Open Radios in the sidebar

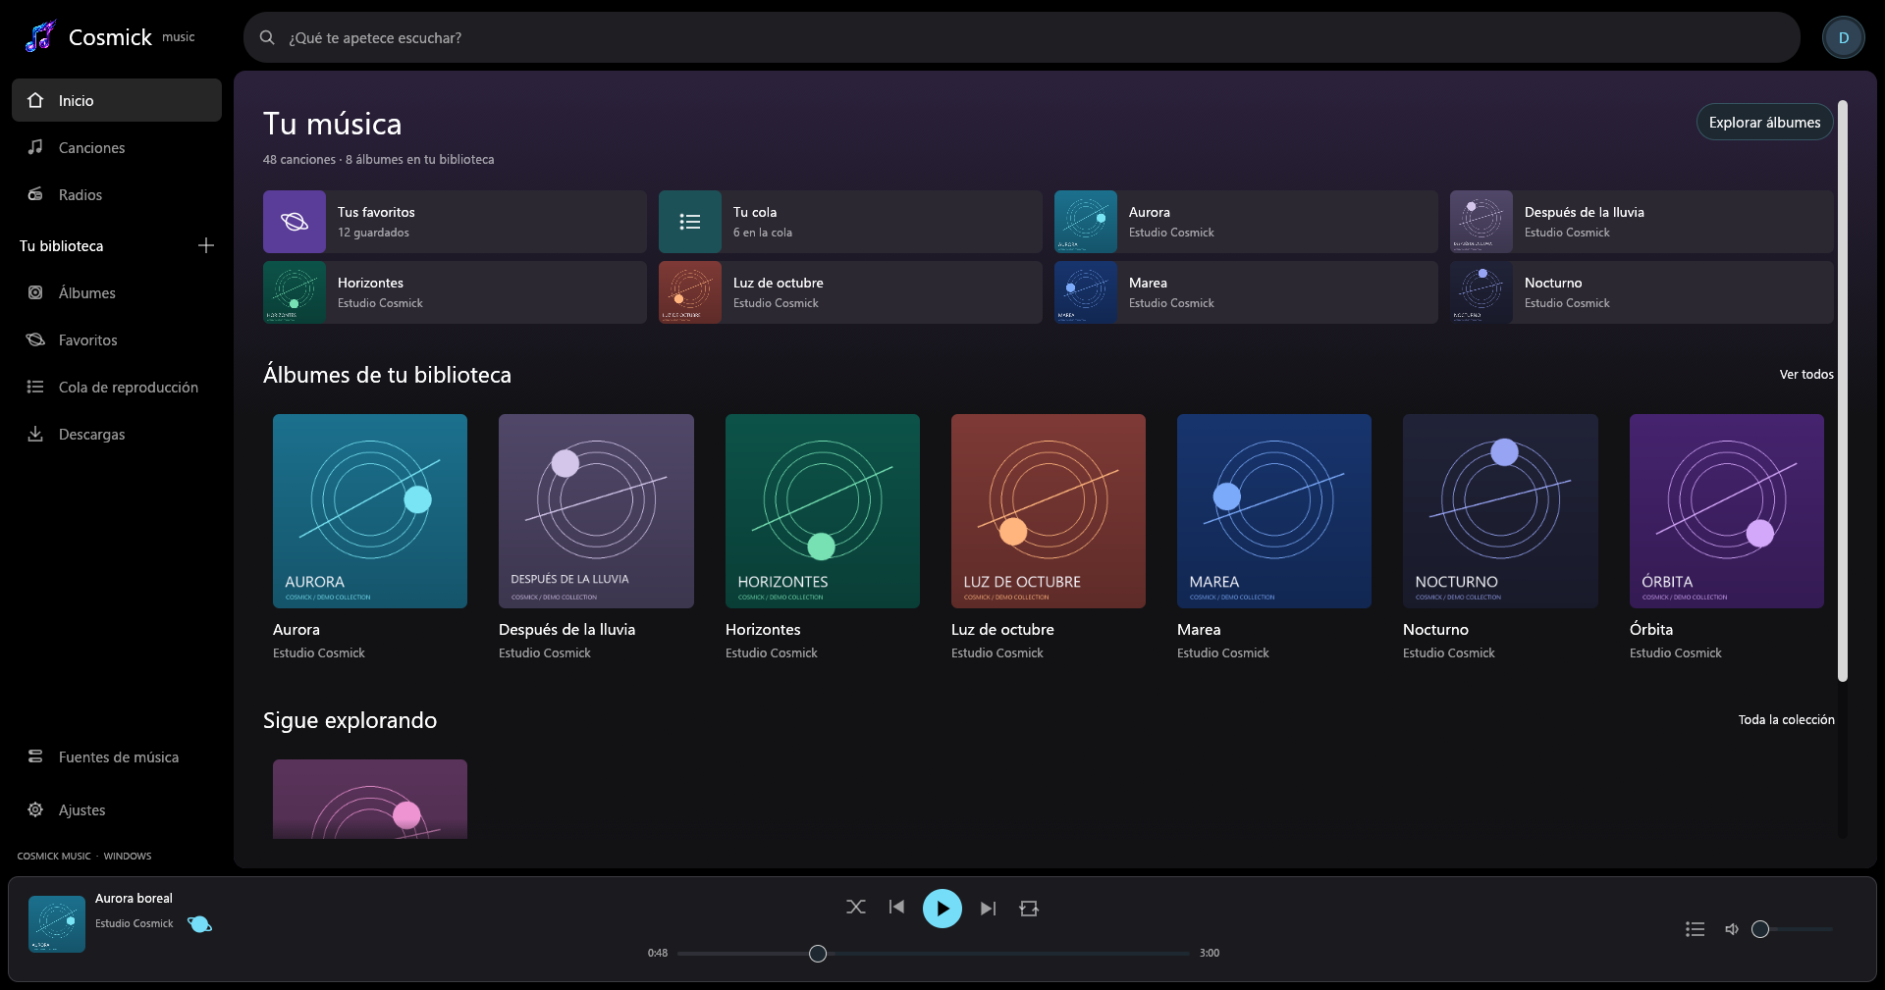[x=117, y=194]
